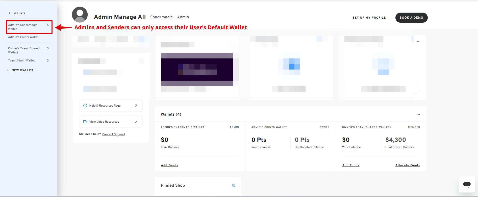Click the video camera icon for View Video Resources
Screen dimensions: 478x197
tap(85, 122)
